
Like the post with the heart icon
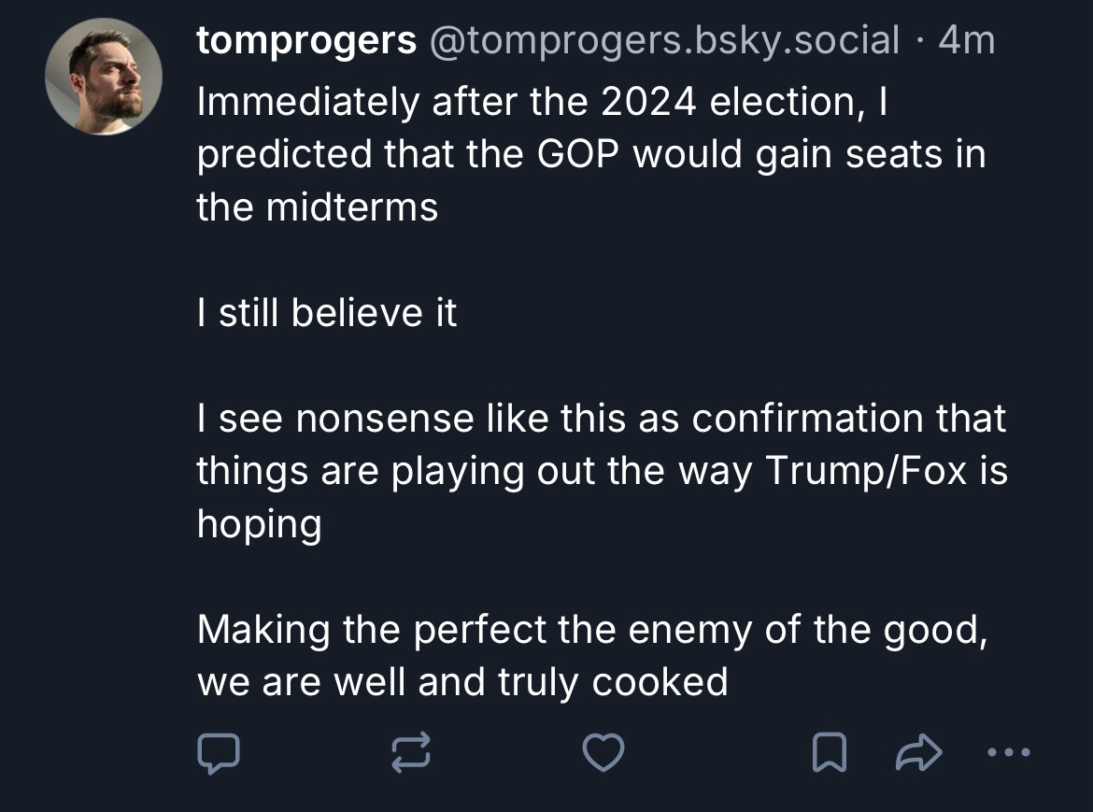coord(603,752)
